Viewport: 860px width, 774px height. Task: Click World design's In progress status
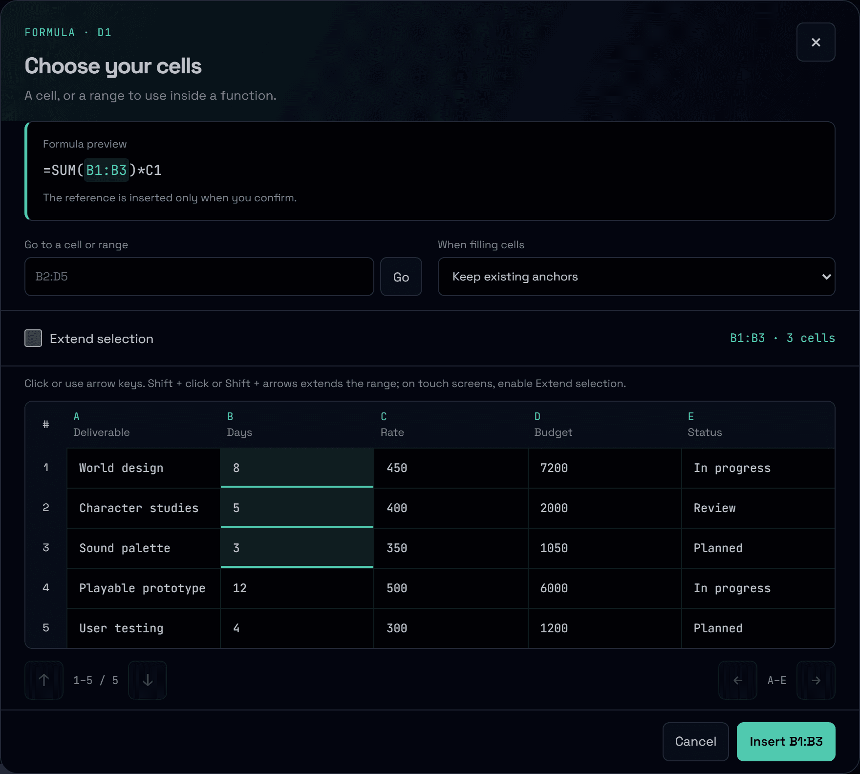758,468
